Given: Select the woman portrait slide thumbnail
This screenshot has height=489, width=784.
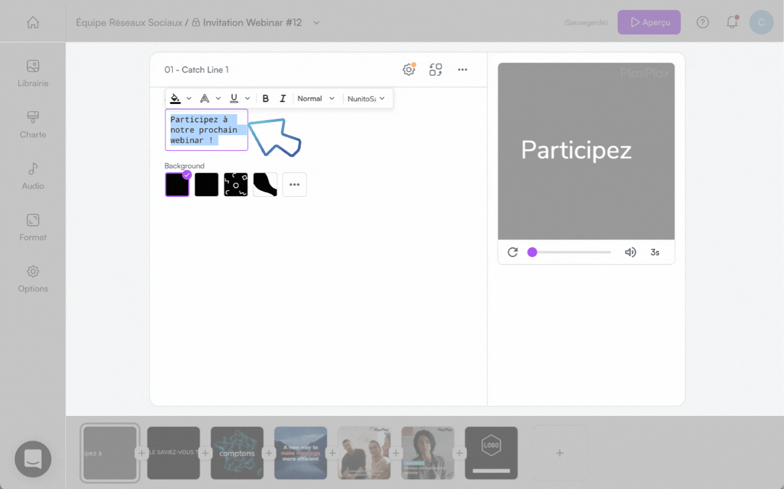Looking at the screenshot, I should [428, 453].
